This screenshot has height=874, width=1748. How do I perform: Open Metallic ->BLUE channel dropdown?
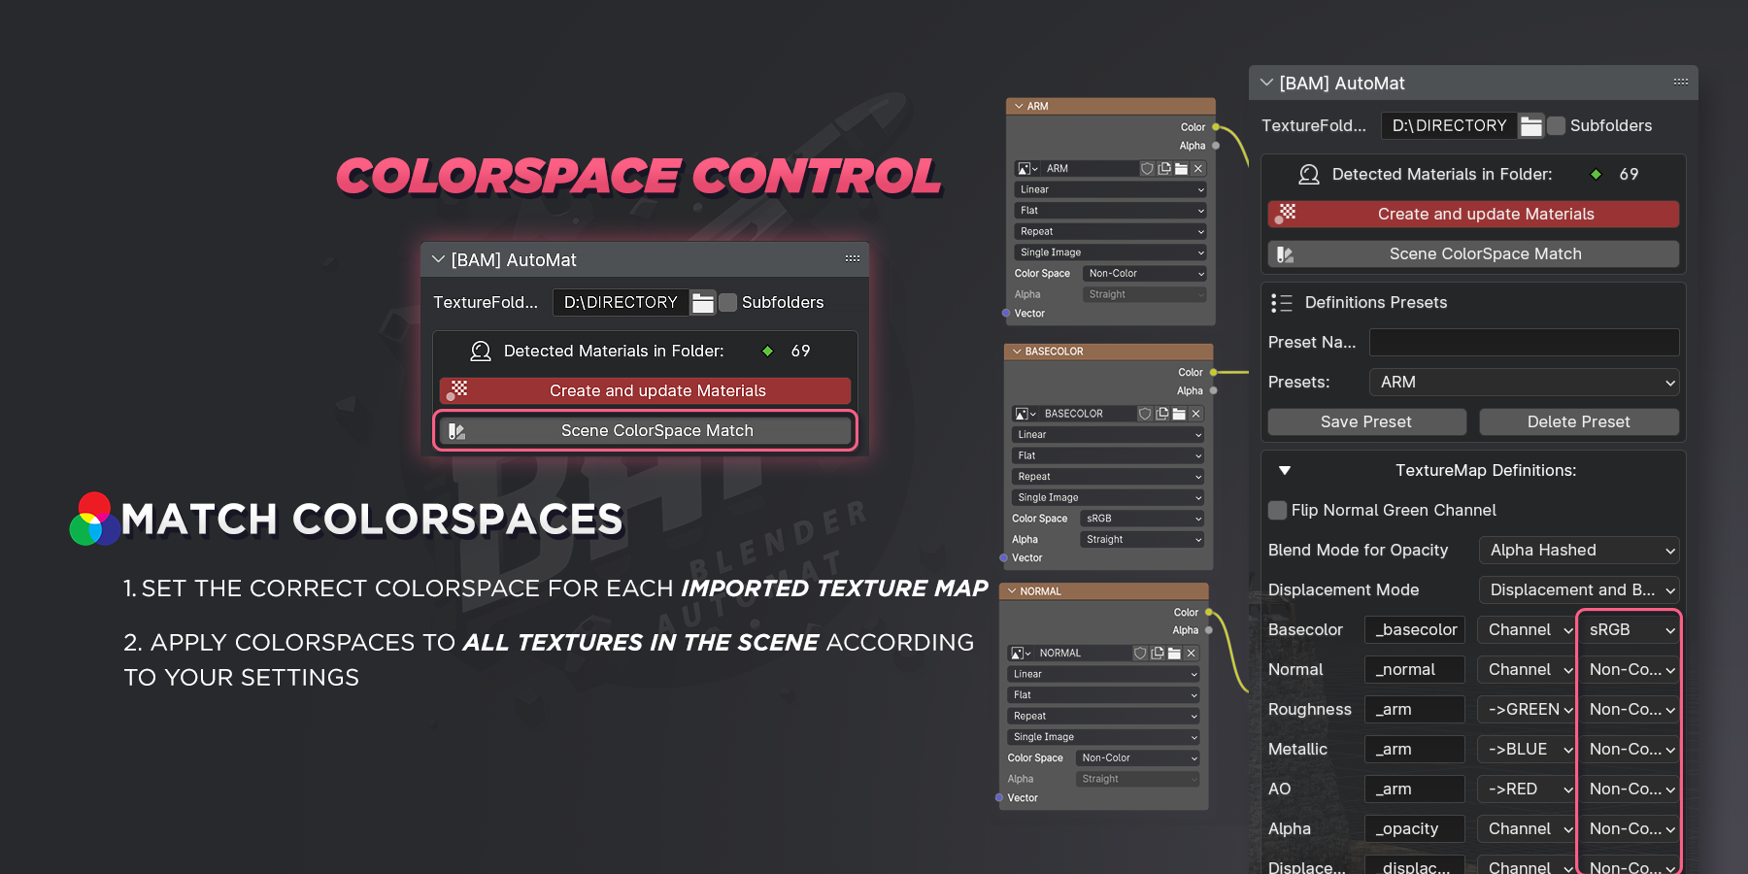pyautogui.click(x=1526, y=750)
